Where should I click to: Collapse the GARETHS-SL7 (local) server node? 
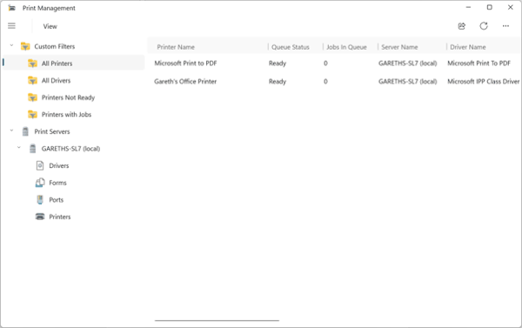click(19, 148)
